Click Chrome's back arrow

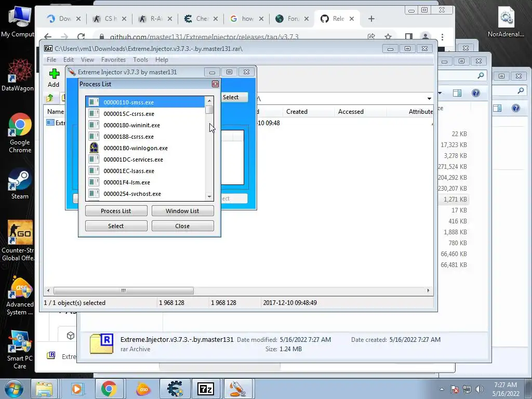click(x=48, y=36)
